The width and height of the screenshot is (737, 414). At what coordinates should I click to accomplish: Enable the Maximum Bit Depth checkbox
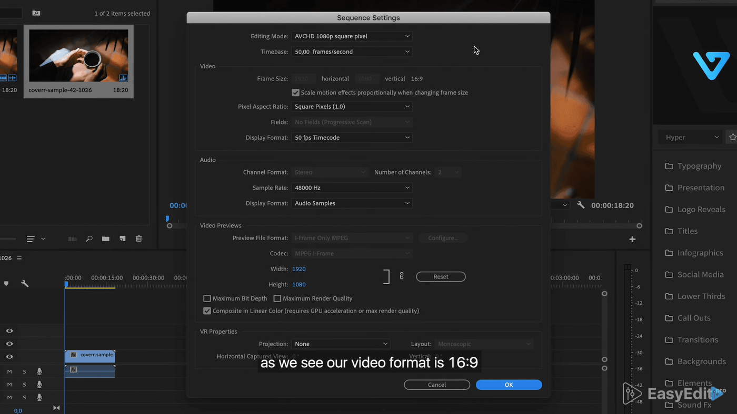(207, 298)
